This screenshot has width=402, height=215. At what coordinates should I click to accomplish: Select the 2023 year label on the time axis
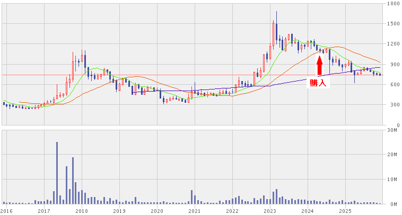[270, 211]
